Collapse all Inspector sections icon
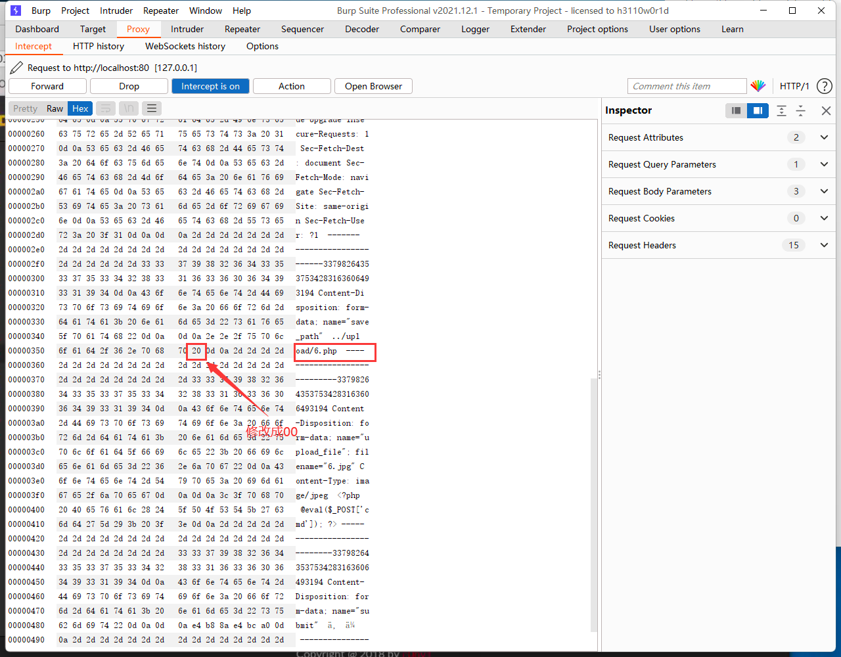This screenshot has width=841, height=657. point(800,110)
